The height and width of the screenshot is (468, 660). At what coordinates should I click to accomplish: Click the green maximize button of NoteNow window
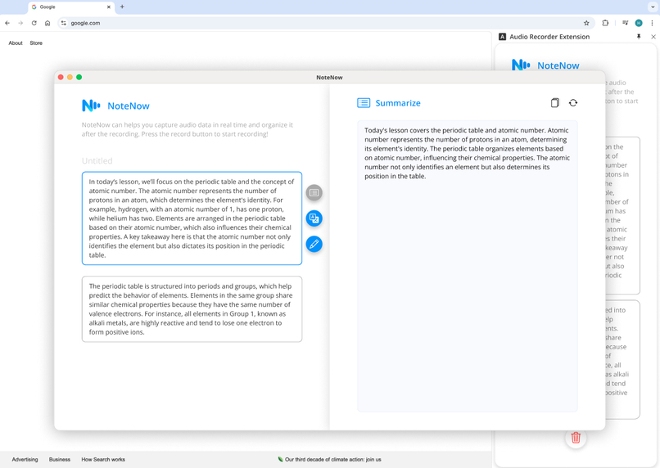click(79, 77)
